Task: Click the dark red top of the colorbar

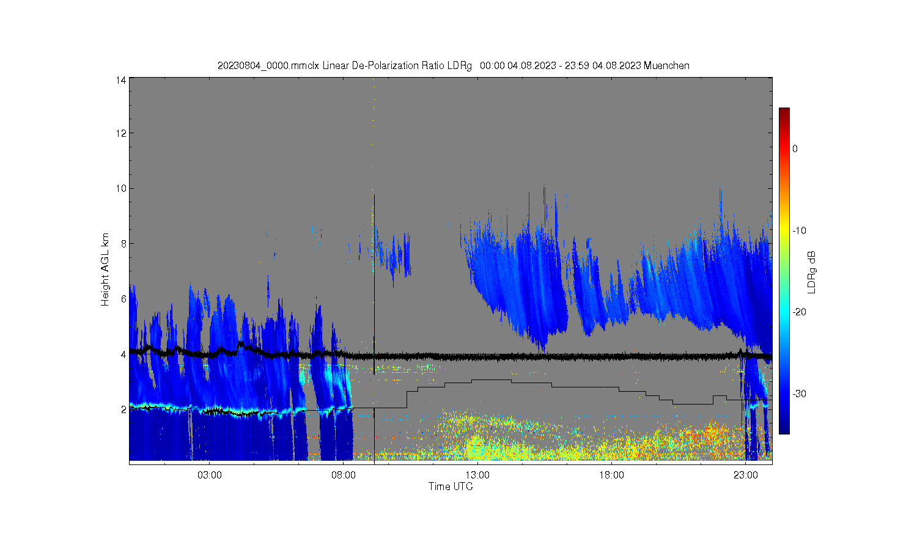Action: click(784, 113)
